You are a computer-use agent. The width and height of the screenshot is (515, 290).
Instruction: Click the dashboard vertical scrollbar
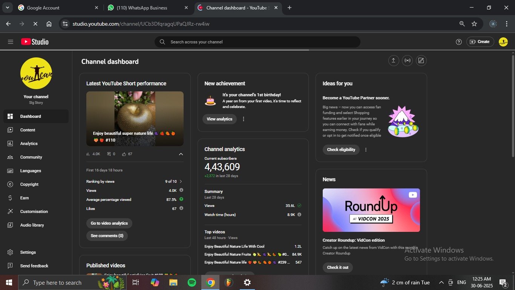coord(513,106)
